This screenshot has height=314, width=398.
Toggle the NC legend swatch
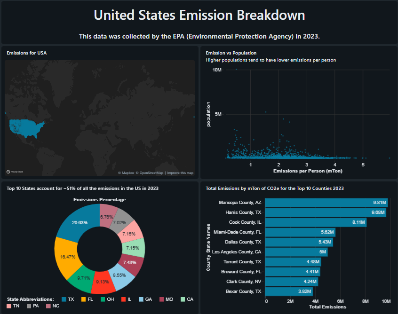(48, 306)
